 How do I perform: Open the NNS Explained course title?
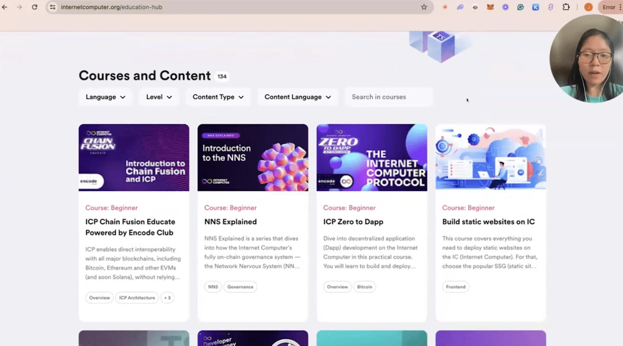[x=231, y=222]
